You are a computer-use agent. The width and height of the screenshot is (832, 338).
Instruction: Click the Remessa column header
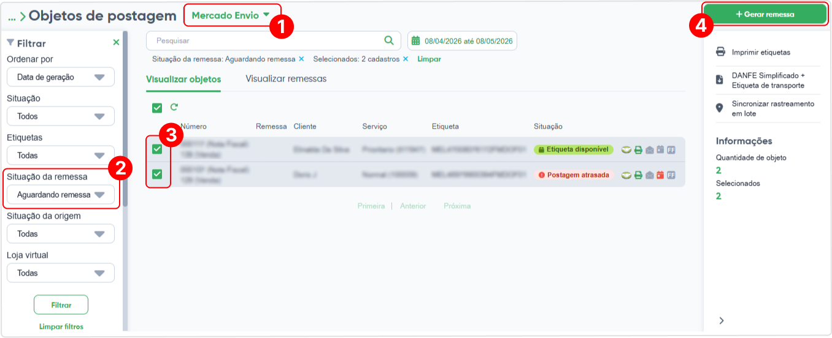coord(271,127)
